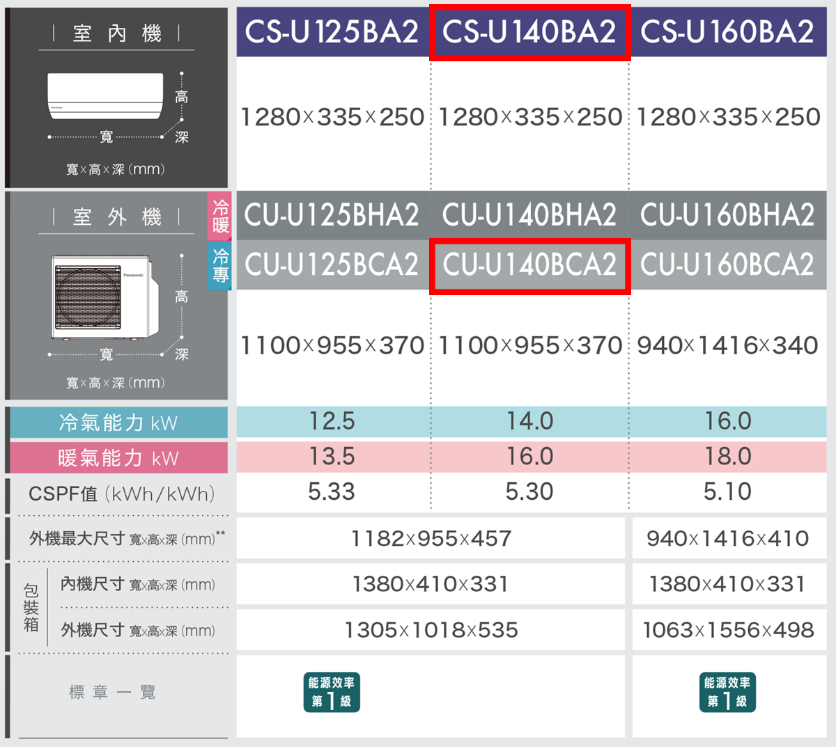Click the blue 冷氣能力 kW row label

point(118,423)
